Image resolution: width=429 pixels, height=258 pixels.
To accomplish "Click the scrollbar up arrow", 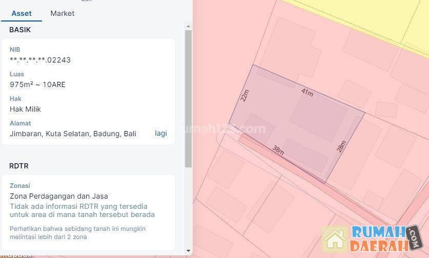I will pyautogui.click(x=188, y=27).
